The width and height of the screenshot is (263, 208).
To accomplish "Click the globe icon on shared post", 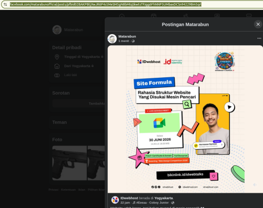I will [173, 203].
